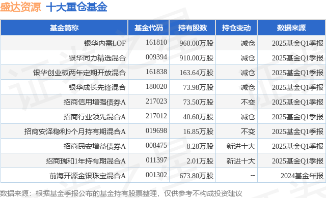Click the 盛达资源 title text
Viewport: 326px width, 198px height.
point(20,7)
